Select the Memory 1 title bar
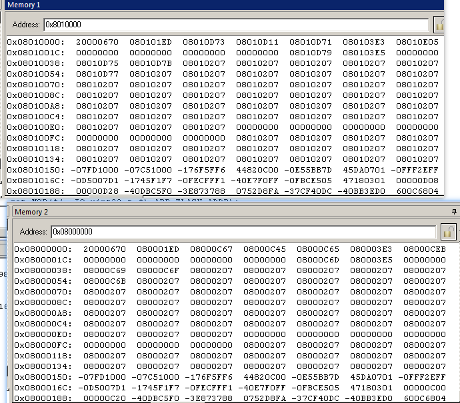The image size is (460, 403). tap(224, 5)
